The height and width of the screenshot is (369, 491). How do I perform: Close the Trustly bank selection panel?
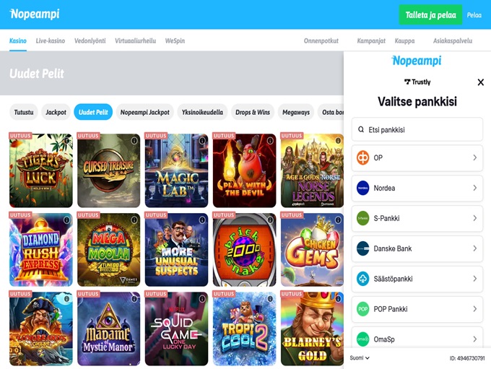[x=481, y=82]
